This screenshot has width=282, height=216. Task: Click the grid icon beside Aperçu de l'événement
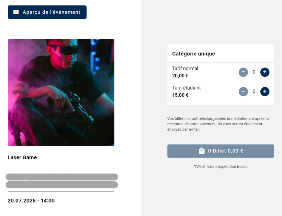click(16, 12)
